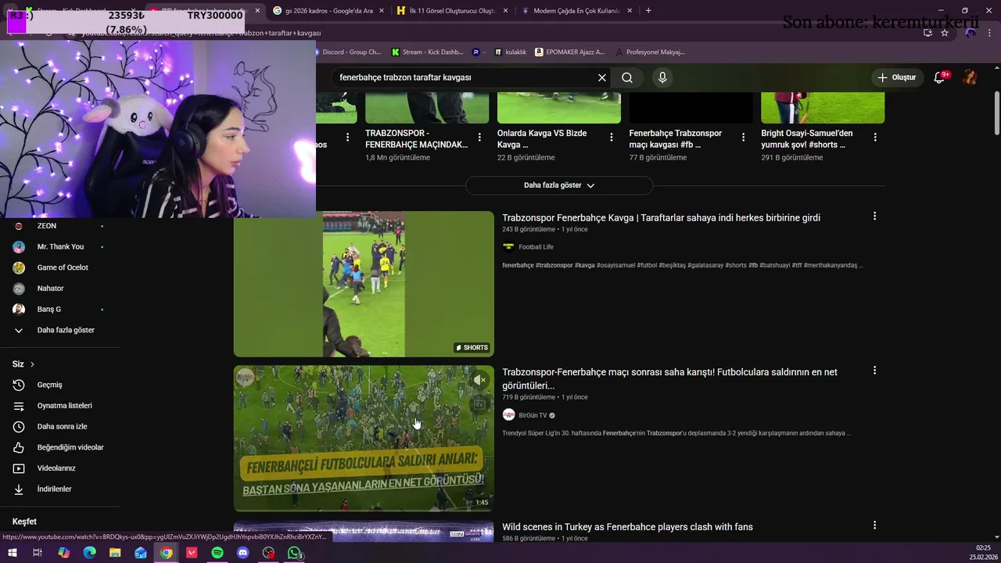Open options for BirGün TV saha karıştı video
Screen dimensions: 1001x563
tap(874, 371)
